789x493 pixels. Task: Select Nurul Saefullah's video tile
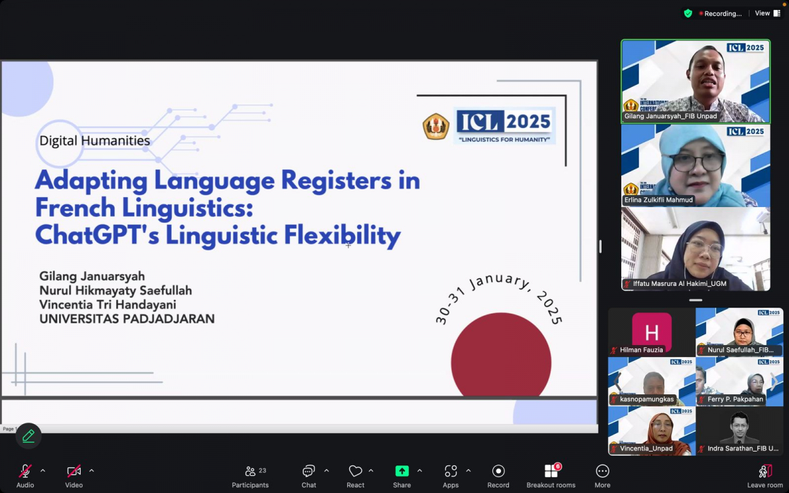(x=740, y=332)
